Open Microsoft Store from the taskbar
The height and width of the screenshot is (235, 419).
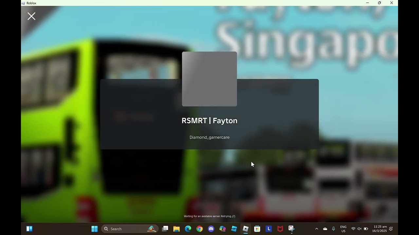click(257, 229)
